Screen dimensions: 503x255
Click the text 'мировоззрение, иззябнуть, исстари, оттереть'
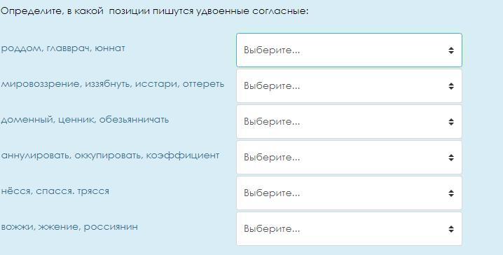[x=113, y=84]
